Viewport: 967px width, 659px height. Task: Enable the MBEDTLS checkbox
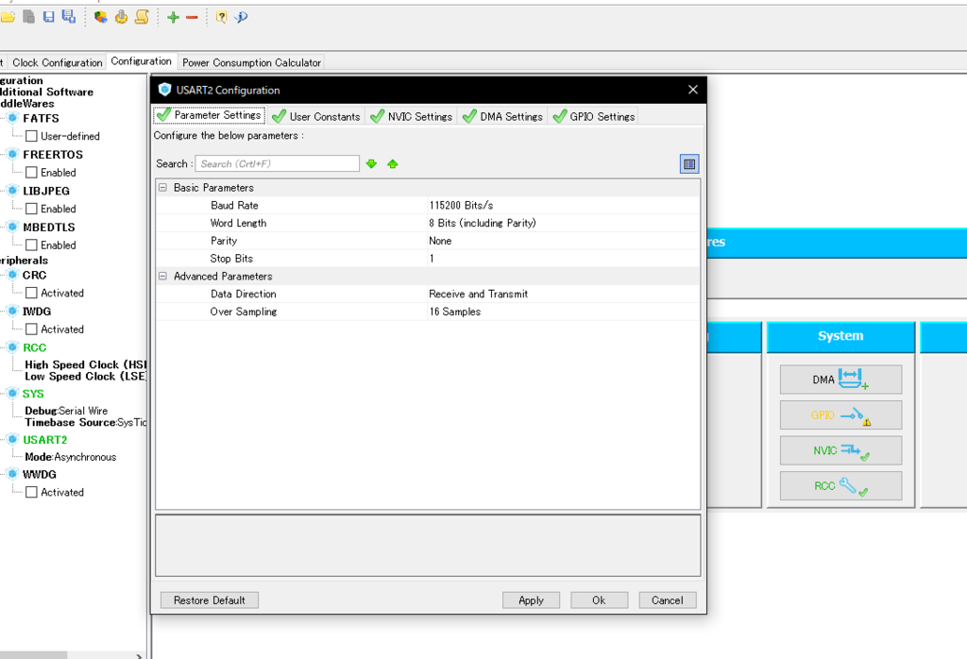[31, 245]
